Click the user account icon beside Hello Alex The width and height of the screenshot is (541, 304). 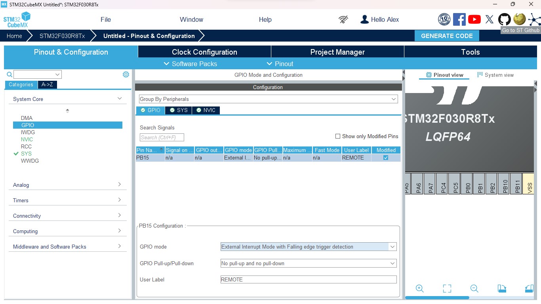(x=364, y=19)
